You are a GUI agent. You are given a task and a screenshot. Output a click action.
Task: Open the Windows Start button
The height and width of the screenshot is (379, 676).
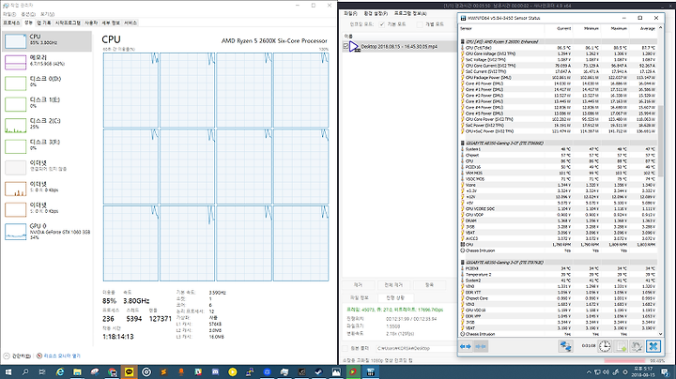pyautogui.click(x=8, y=372)
